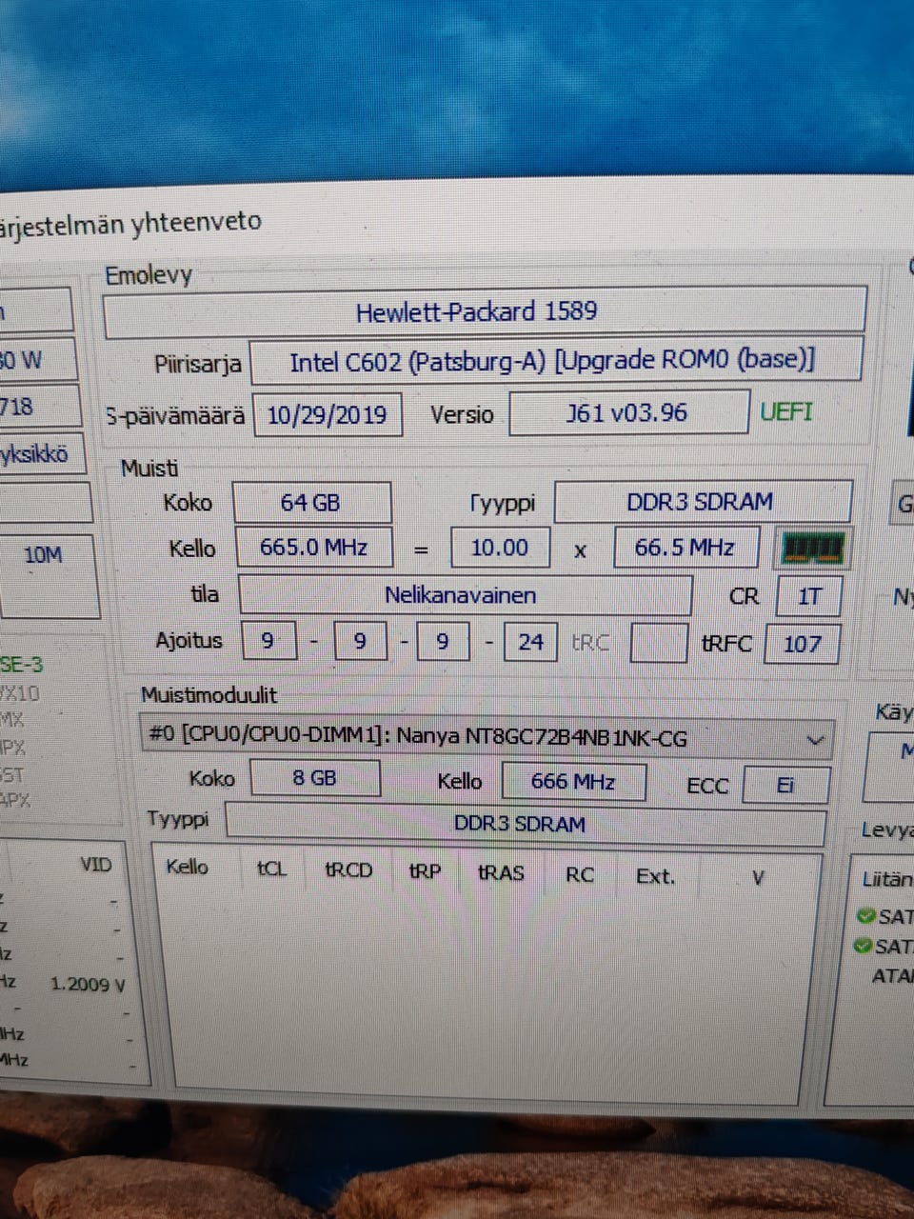Click the tRAS timing value 24
The image size is (914, 1219).
pos(530,642)
